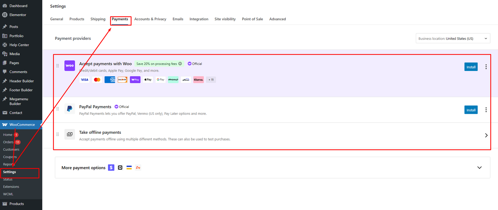Click the Square icon in More payment options
Screen dimensions: 498x210
(120, 168)
